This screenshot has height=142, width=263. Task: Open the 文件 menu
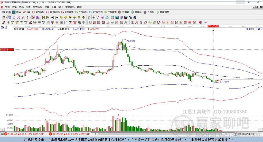pos(7,7)
